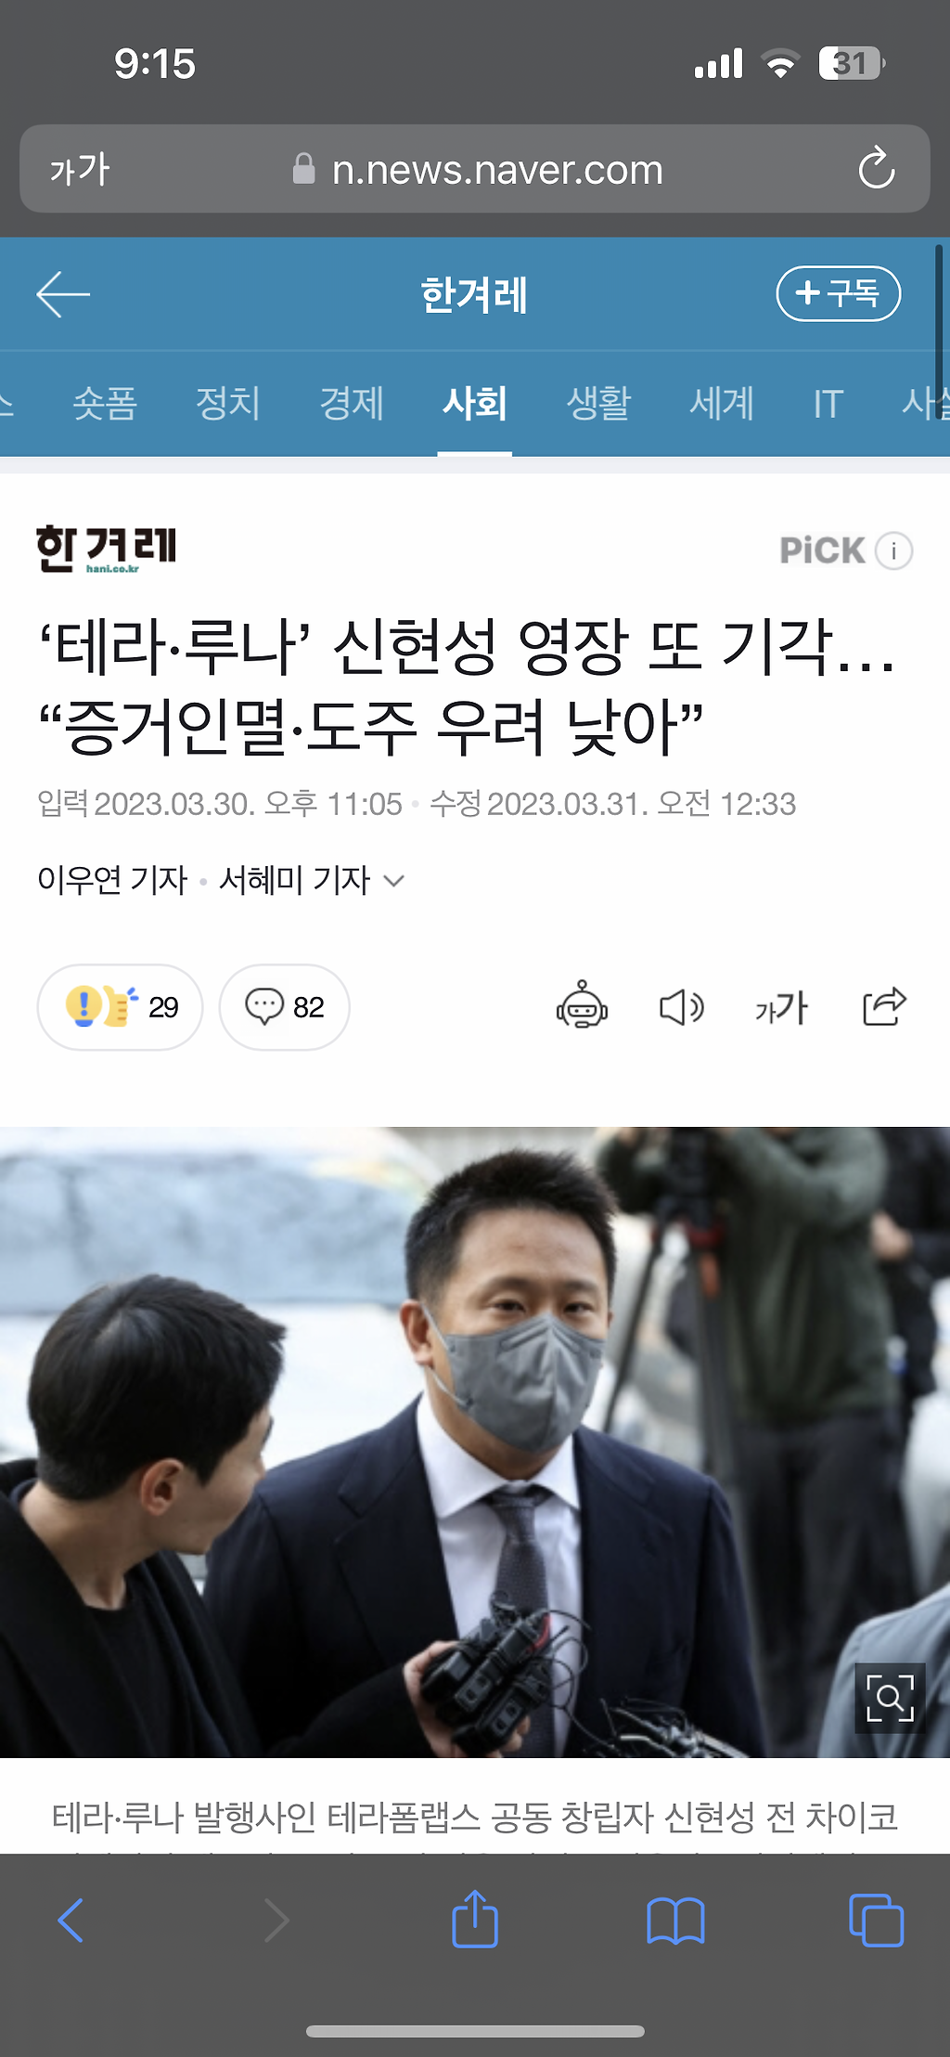950x2057 pixels.
Task: Reload page with Safari refresh icon
Action: pos(876,169)
